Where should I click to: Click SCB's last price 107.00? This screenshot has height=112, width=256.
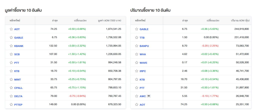[53, 54]
